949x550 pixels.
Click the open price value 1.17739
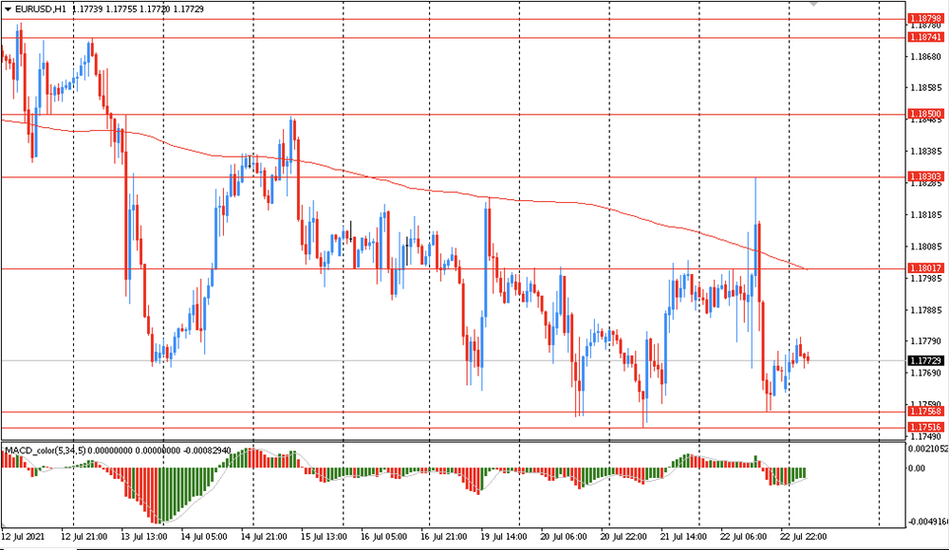coord(87,9)
